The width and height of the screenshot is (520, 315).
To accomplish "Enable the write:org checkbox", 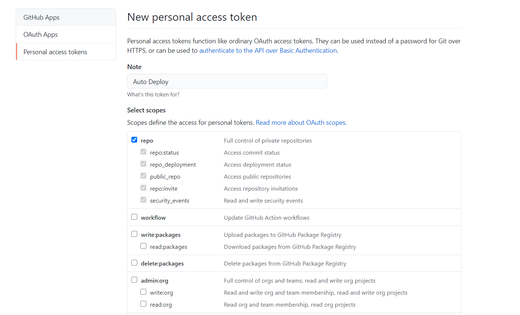I will pyautogui.click(x=143, y=292).
